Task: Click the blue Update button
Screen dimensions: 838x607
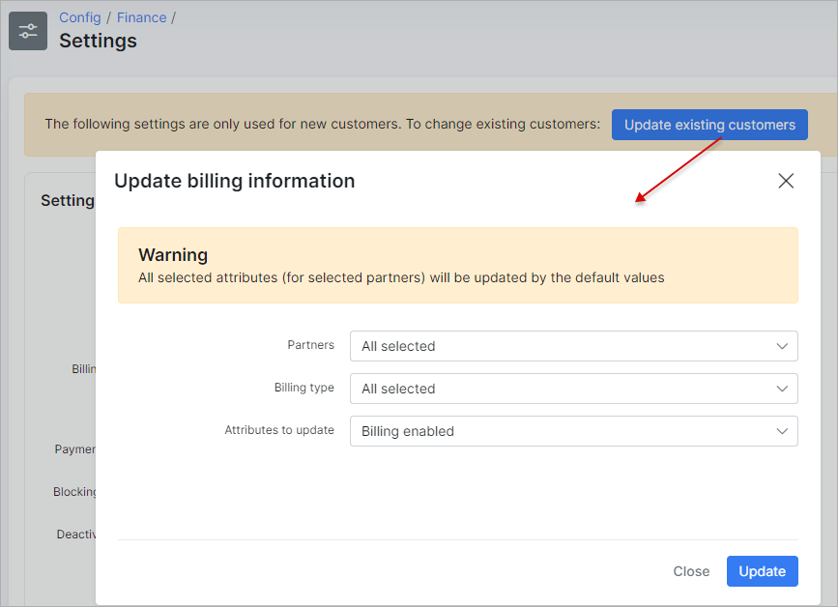Action: tap(762, 571)
